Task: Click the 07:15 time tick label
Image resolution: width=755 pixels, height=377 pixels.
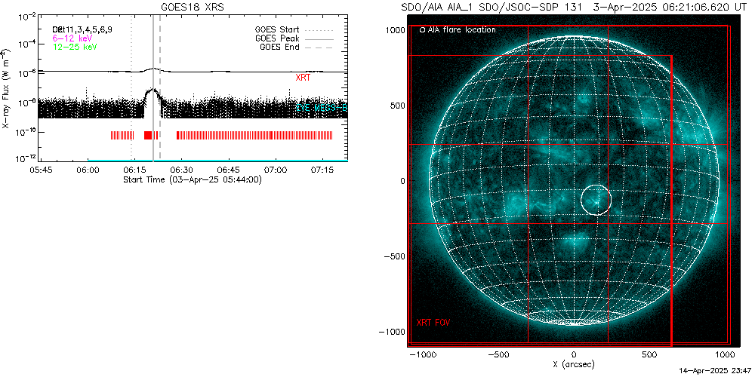Action: click(x=322, y=170)
